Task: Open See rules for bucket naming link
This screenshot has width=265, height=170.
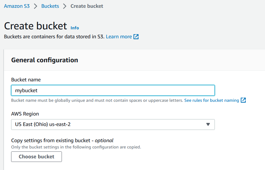Action: click(x=212, y=100)
